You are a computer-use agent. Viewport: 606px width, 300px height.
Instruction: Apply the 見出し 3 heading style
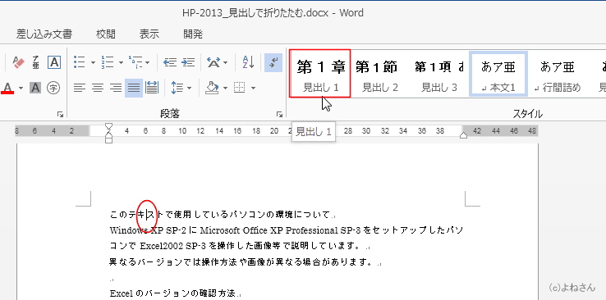(x=439, y=73)
